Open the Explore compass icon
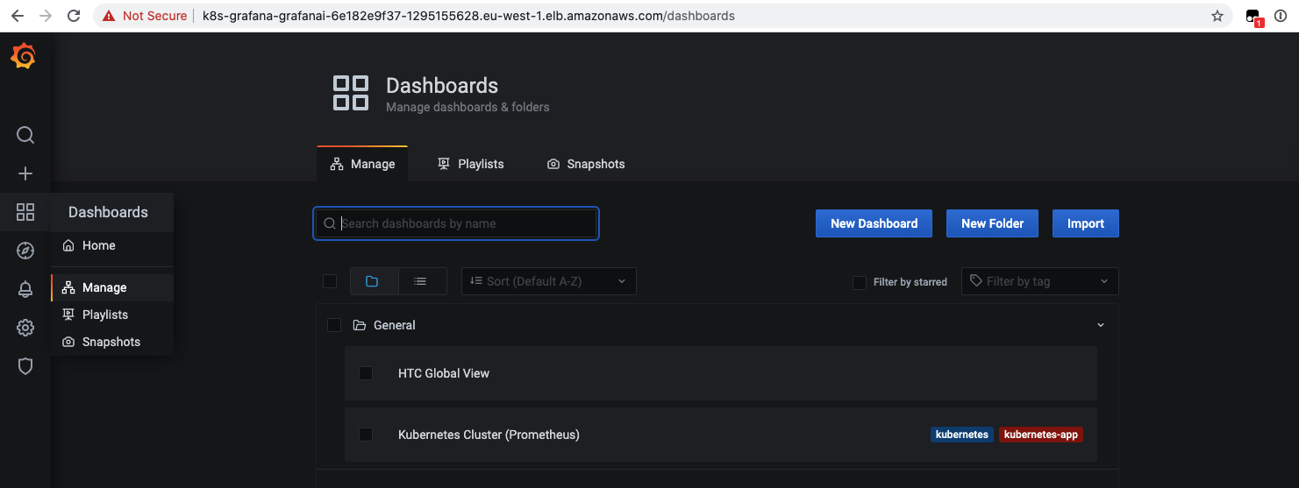This screenshot has width=1299, height=488. [x=25, y=251]
